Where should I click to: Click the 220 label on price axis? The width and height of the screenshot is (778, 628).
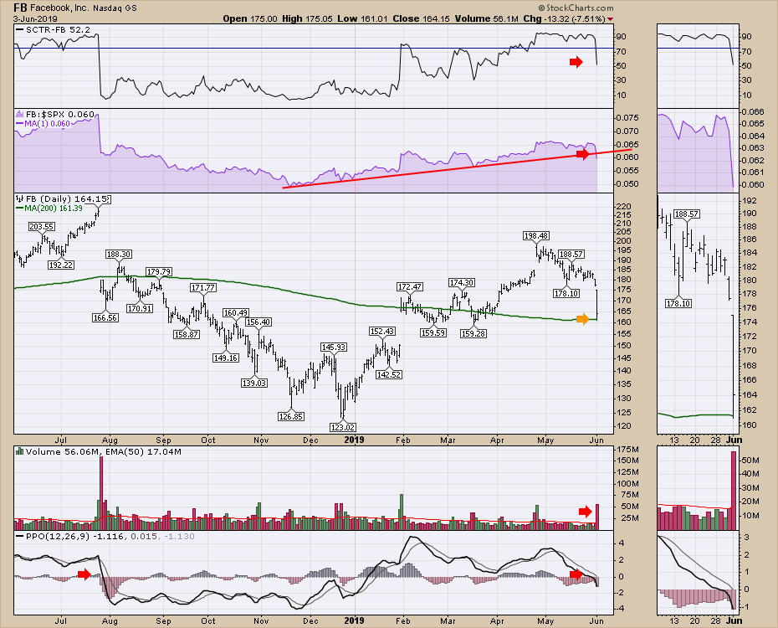coord(625,207)
